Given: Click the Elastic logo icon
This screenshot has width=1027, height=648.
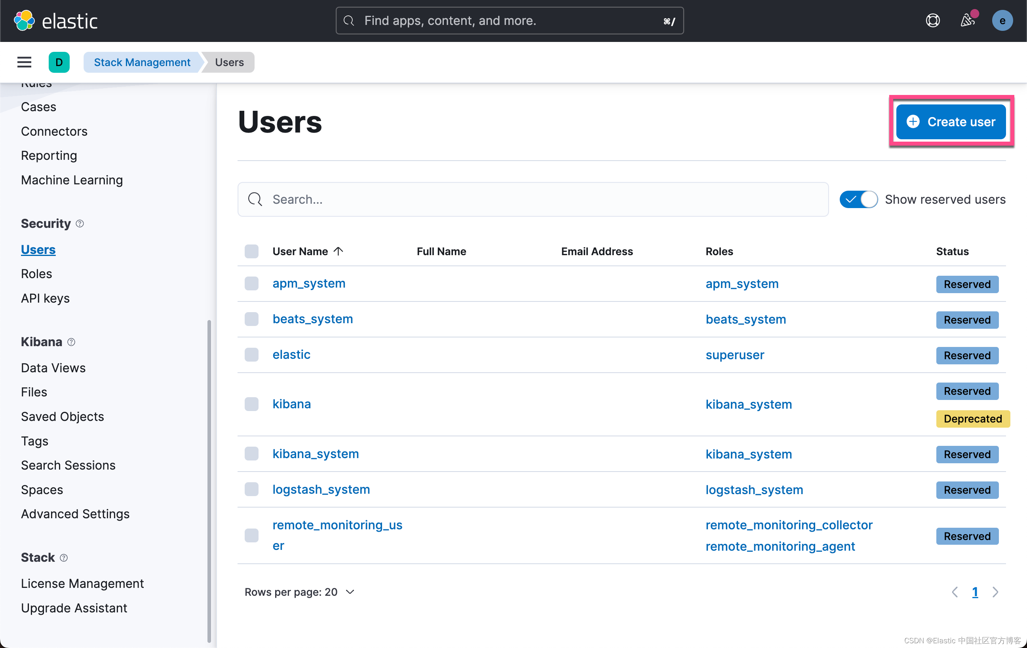Looking at the screenshot, I should [x=24, y=21].
